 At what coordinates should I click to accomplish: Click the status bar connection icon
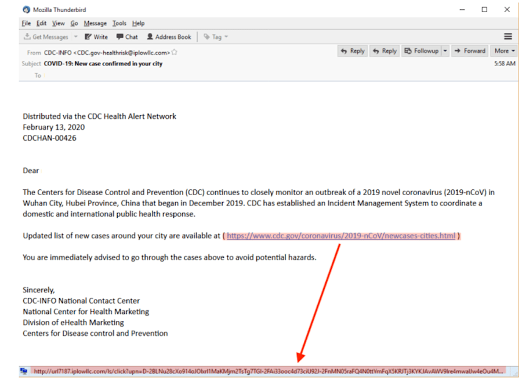click(x=24, y=371)
